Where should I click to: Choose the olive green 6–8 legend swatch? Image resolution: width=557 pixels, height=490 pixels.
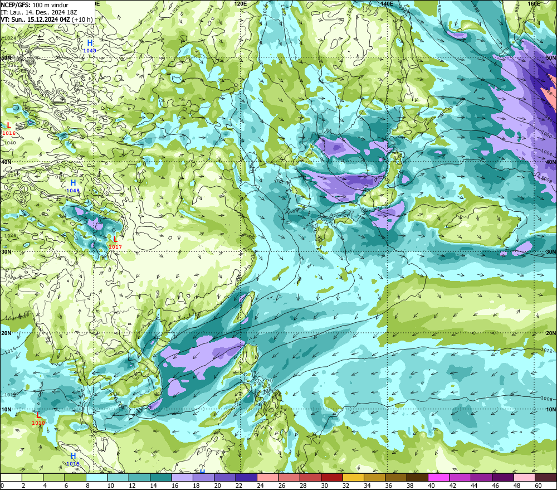coord(75,477)
